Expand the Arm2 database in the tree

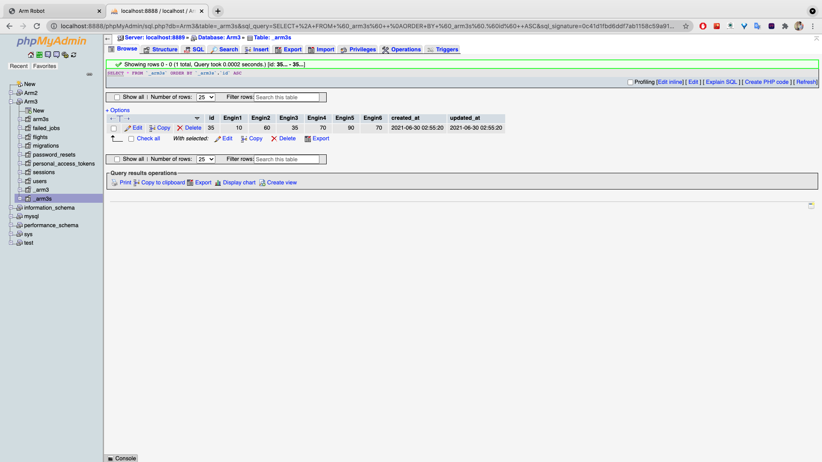[12, 93]
